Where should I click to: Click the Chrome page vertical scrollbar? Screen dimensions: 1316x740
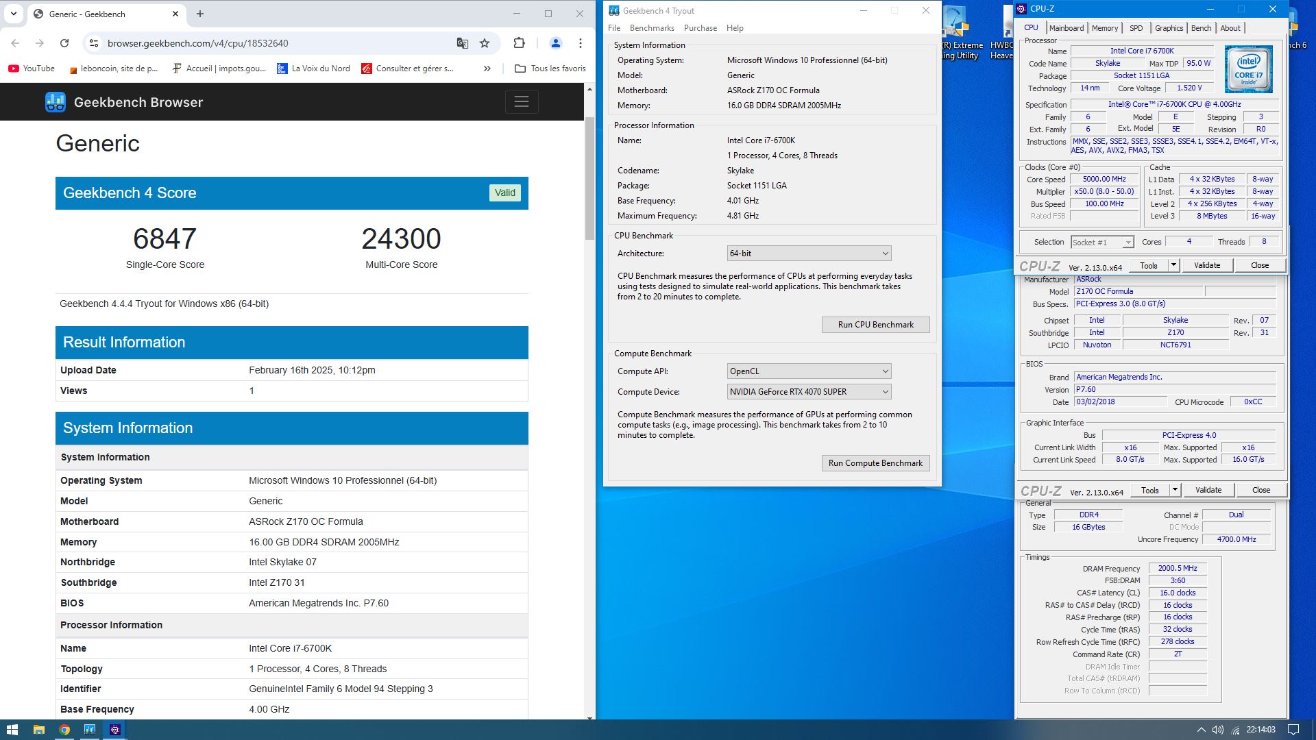(x=589, y=178)
